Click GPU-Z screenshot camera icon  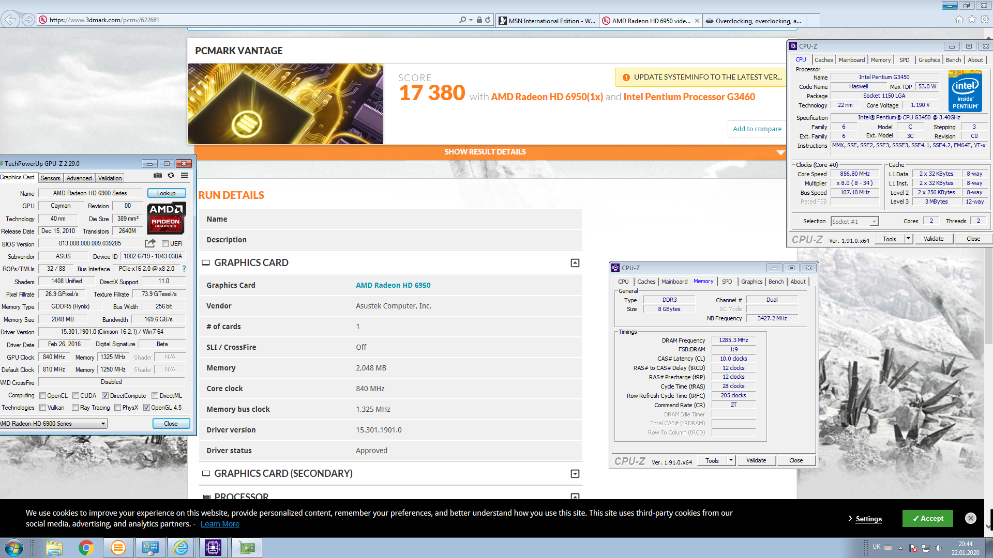tap(158, 176)
